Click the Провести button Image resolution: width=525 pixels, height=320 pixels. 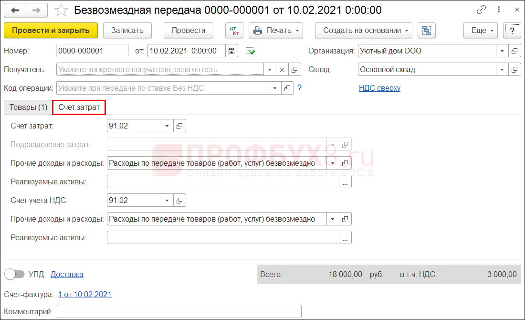[x=189, y=31]
